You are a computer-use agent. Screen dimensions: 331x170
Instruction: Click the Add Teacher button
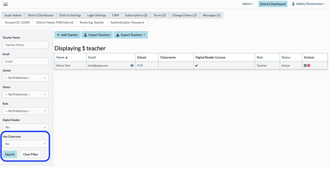pyautogui.click(x=67, y=35)
